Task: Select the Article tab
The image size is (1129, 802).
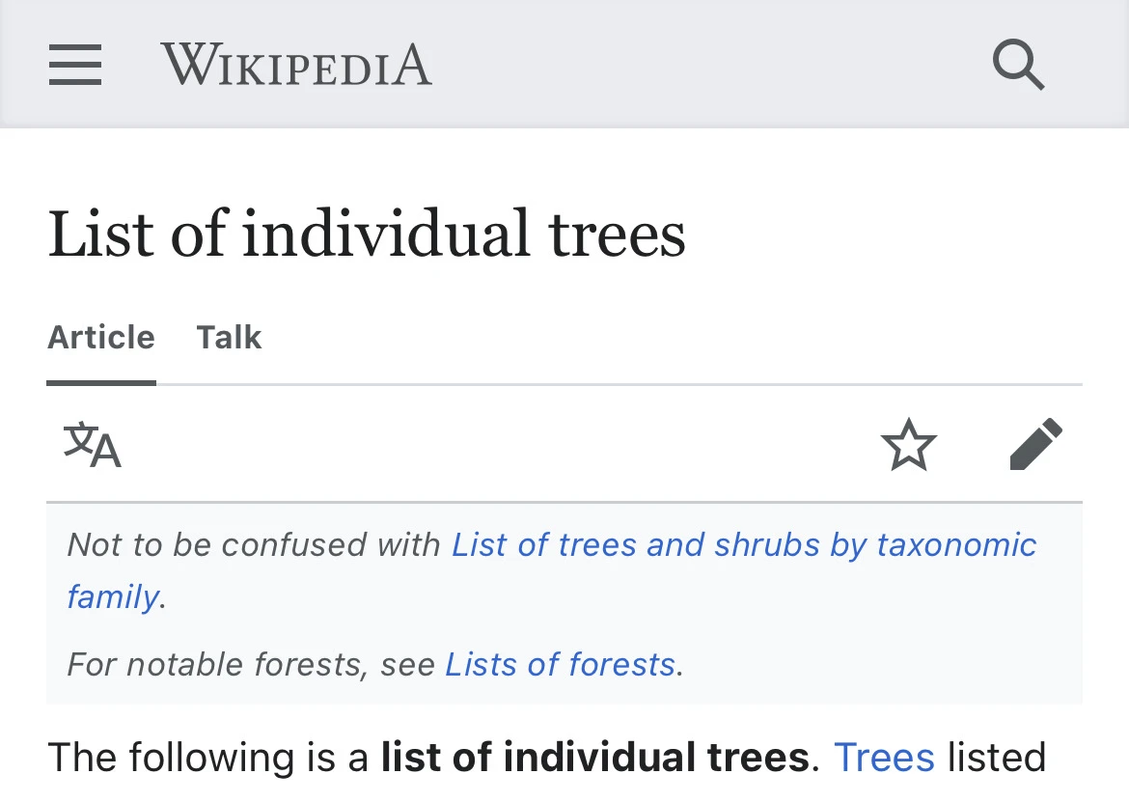Action: coord(101,338)
